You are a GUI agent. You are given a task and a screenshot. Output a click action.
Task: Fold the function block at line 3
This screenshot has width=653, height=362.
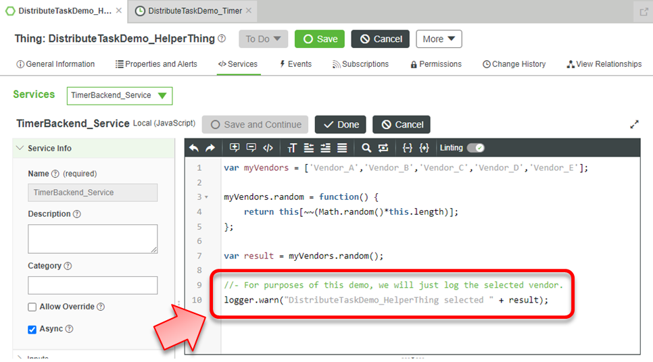pyautogui.click(x=207, y=197)
